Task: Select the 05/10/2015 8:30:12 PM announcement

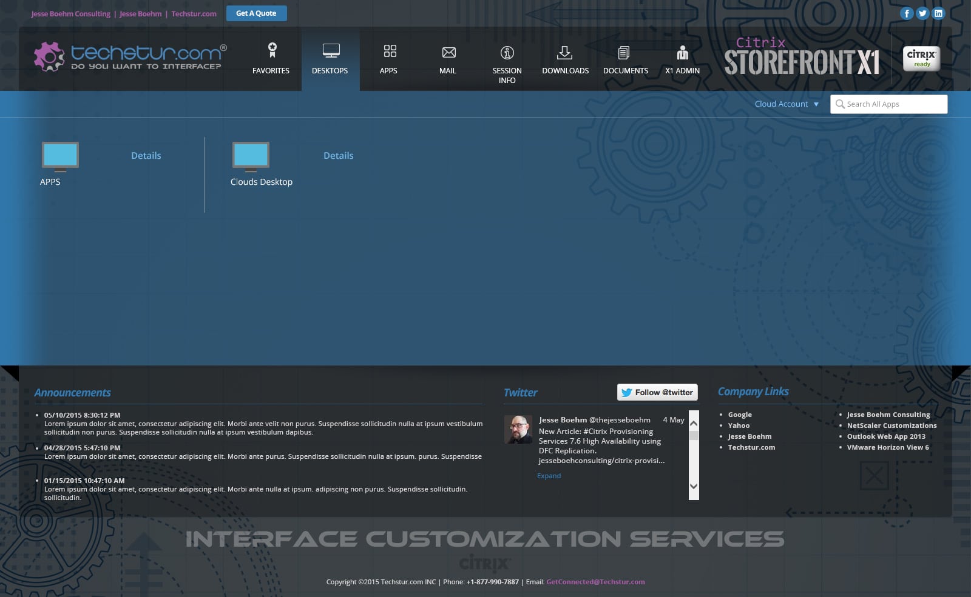Action: coord(82,415)
